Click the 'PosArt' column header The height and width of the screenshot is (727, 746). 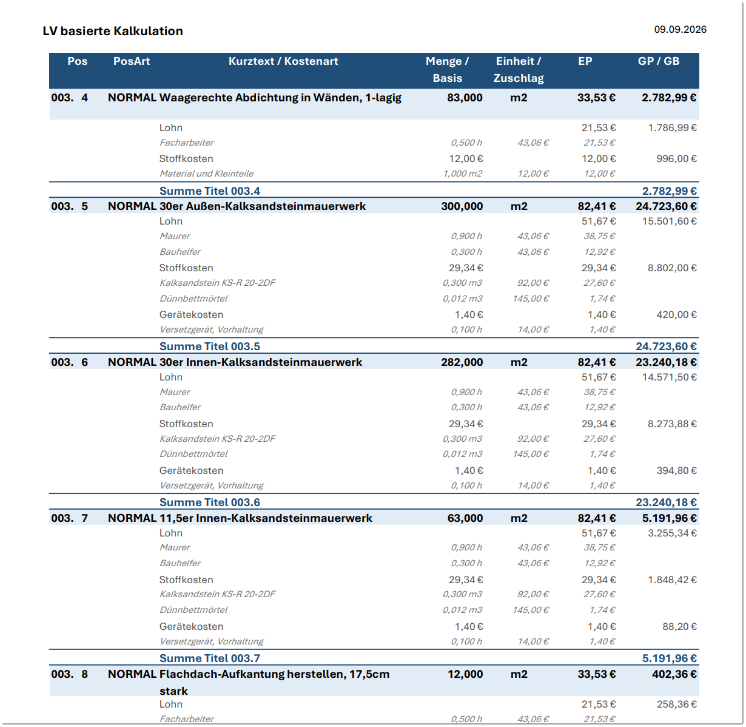[x=132, y=61]
